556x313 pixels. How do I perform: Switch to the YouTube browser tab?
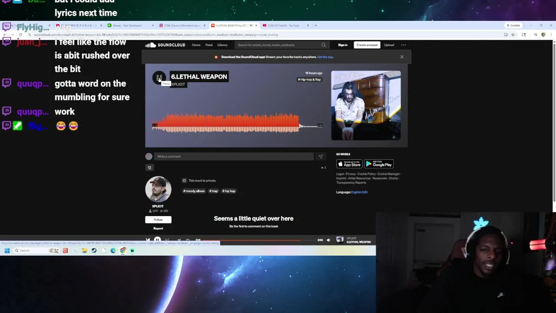(x=285, y=25)
